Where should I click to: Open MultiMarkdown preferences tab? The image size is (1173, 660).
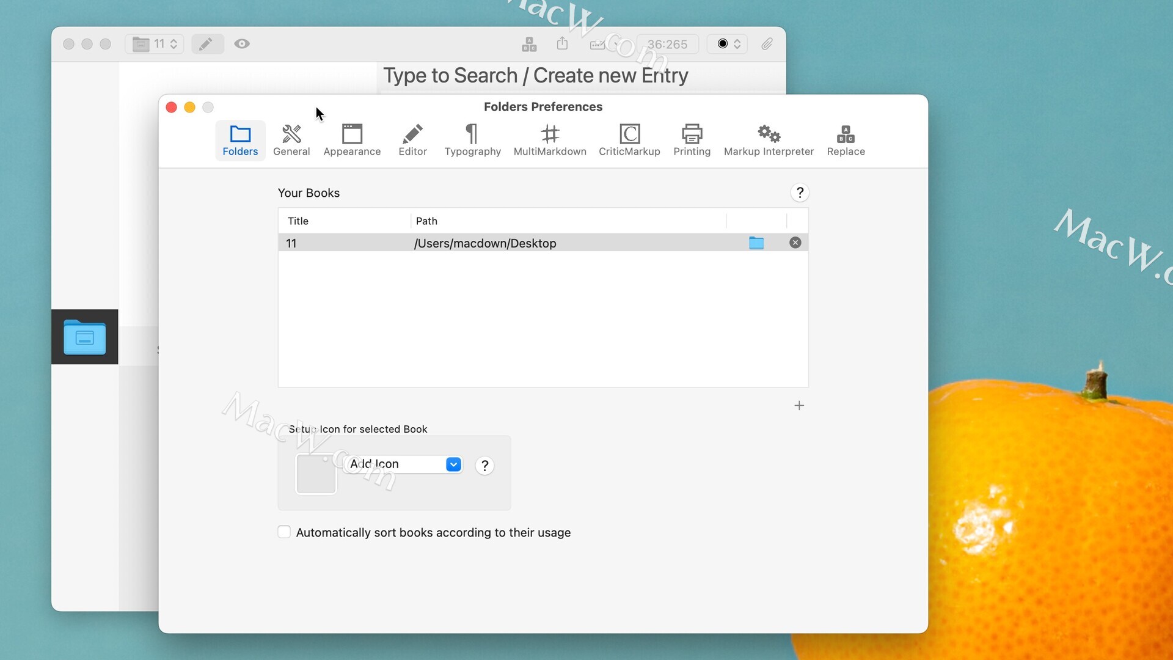tap(550, 141)
